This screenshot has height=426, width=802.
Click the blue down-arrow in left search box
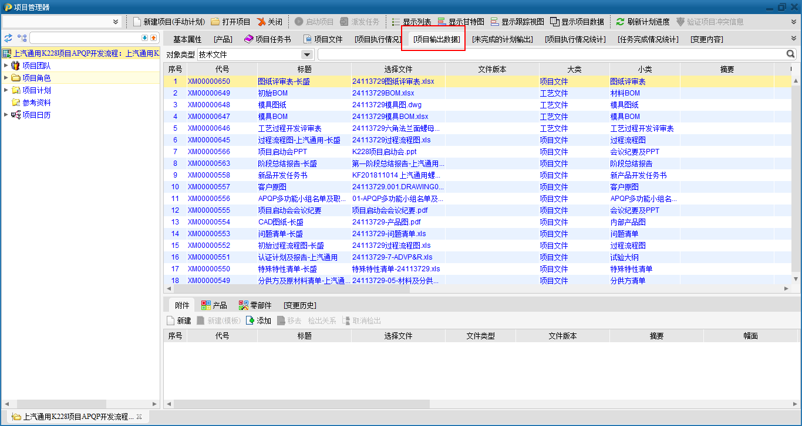point(145,38)
